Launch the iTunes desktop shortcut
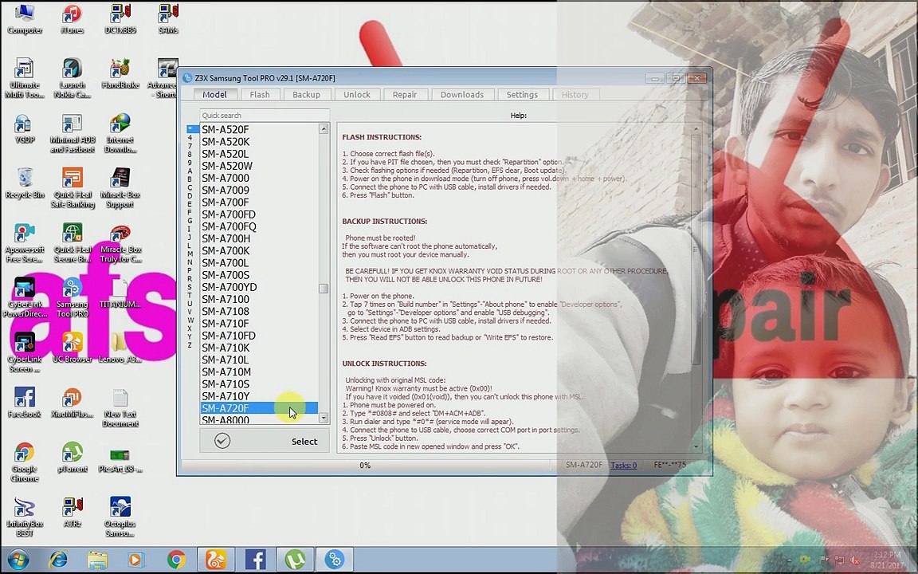The image size is (918, 574). click(x=72, y=19)
